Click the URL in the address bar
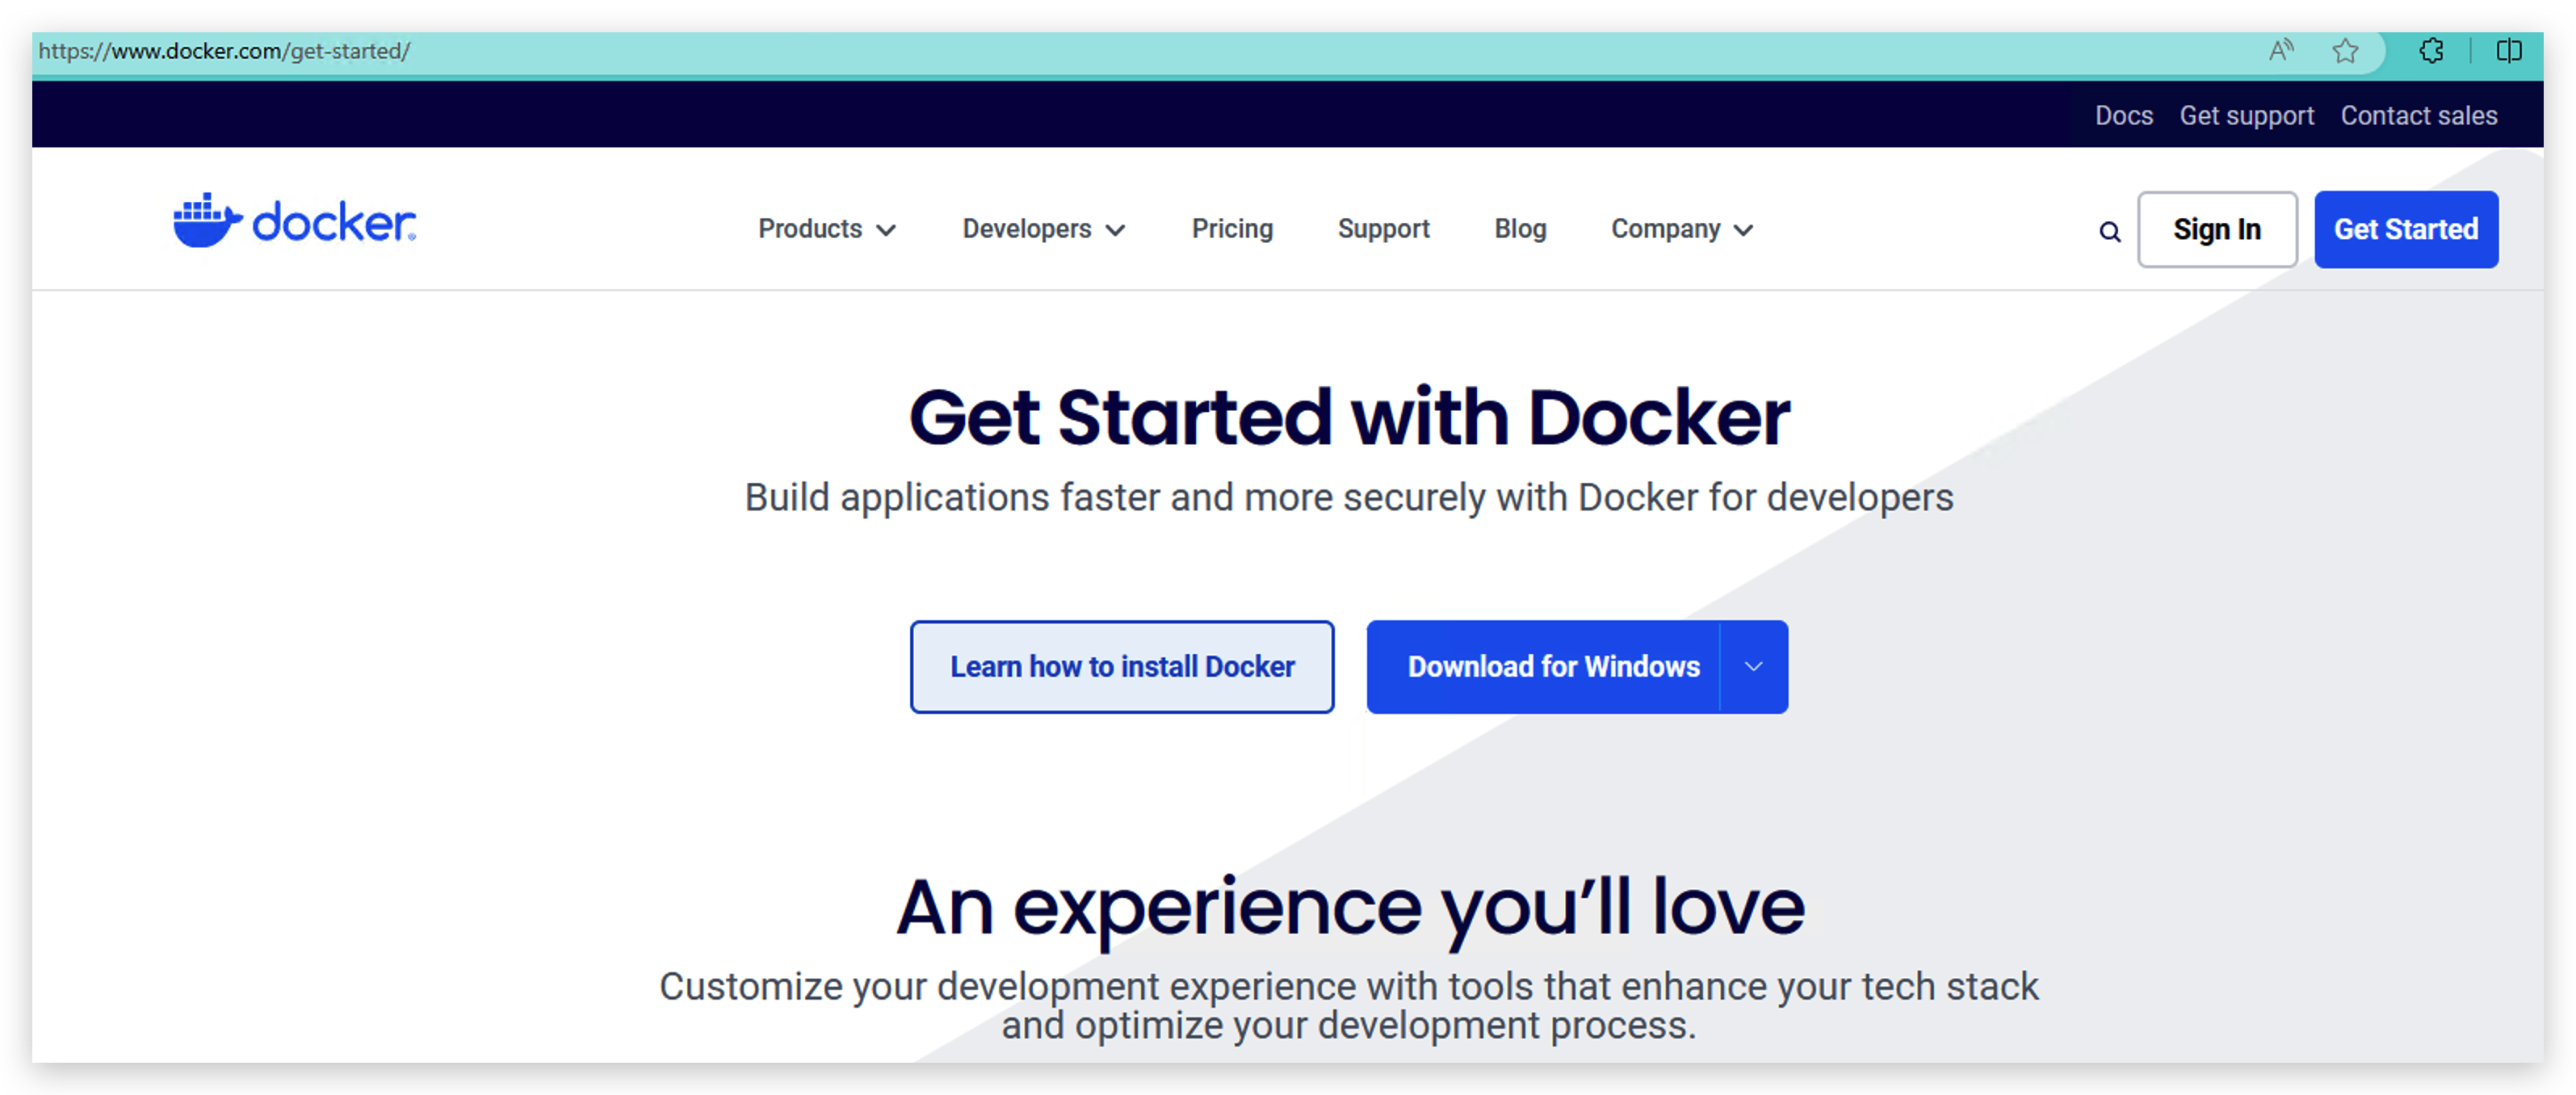 tap(224, 51)
